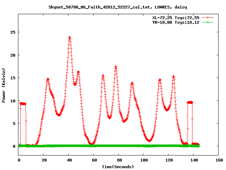Click y-axis tick label 20
226x170 pixels.
click(13, 55)
